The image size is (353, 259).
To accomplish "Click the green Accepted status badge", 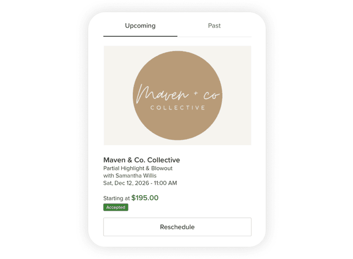I will pyautogui.click(x=116, y=207).
